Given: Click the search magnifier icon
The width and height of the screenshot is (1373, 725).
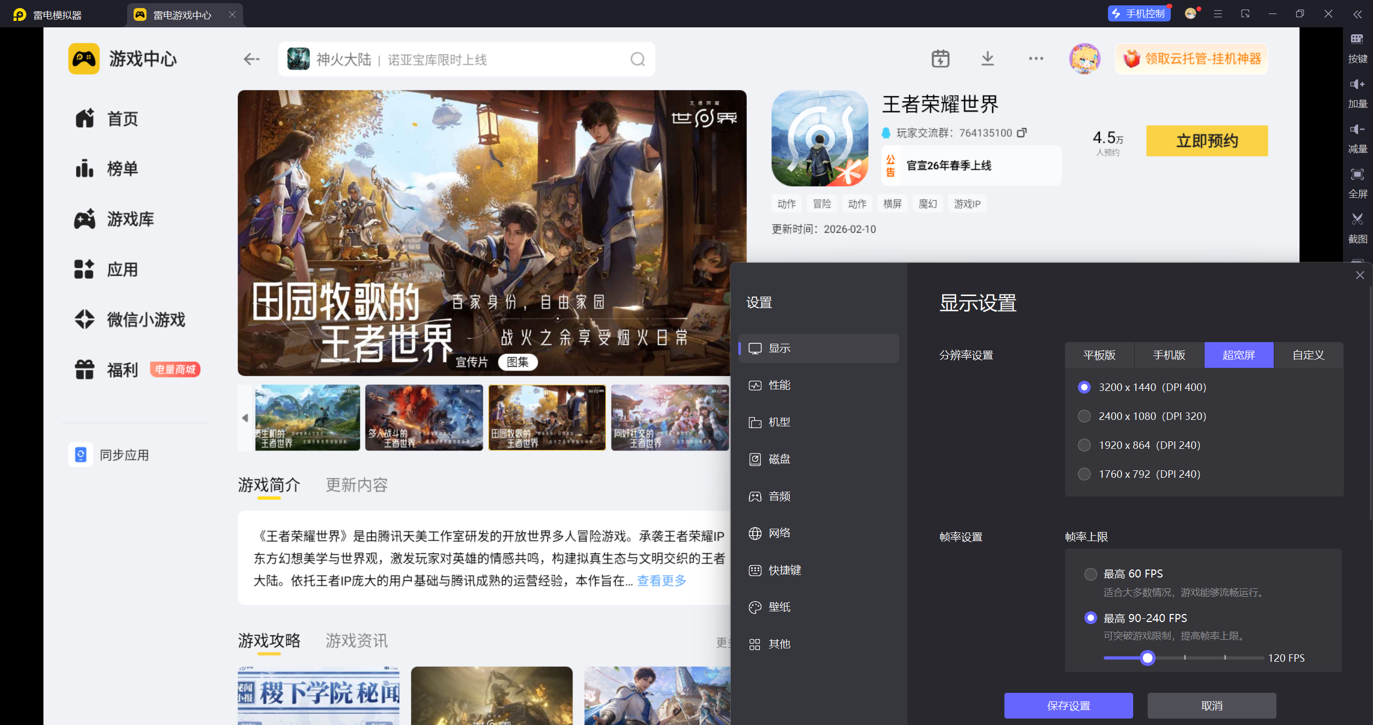Looking at the screenshot, I should pyautogui.click(x=637, y=59).
